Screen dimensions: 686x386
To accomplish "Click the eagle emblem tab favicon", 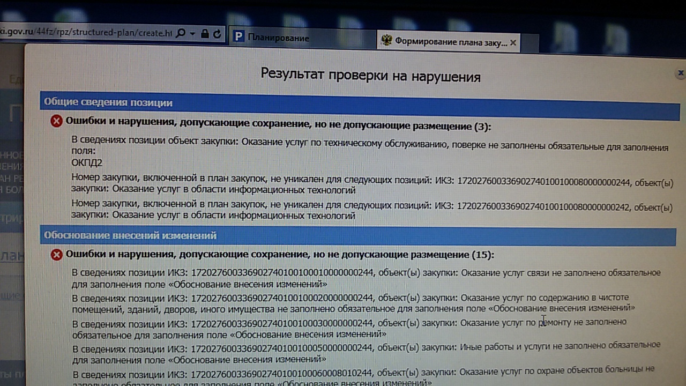I will (386, 41).
